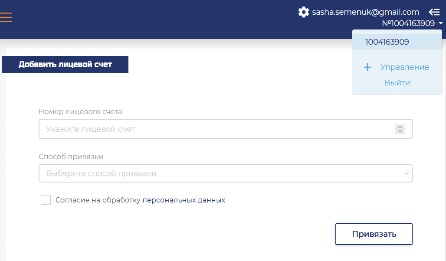
Task: Click the №1004163909 account selector in the header
Action: pyautogui.click(x=408, y=23)
